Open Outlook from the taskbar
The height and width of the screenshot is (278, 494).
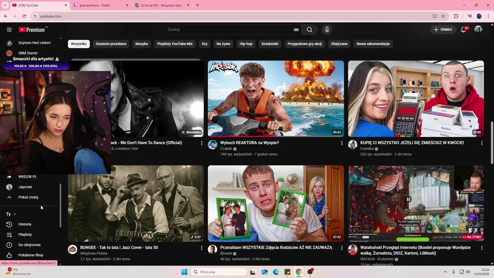click(x=265, y=272)
